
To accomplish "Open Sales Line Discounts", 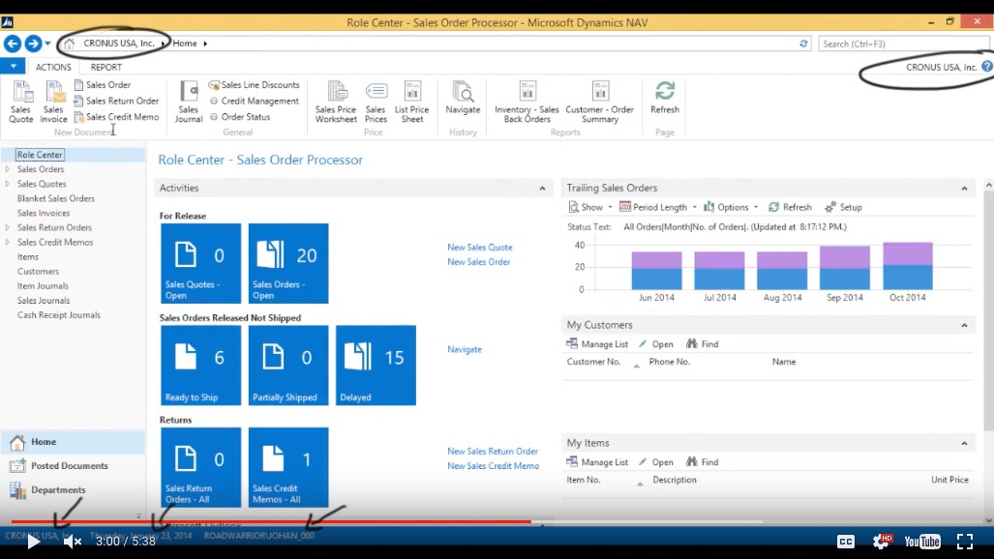I will point(255,84).
